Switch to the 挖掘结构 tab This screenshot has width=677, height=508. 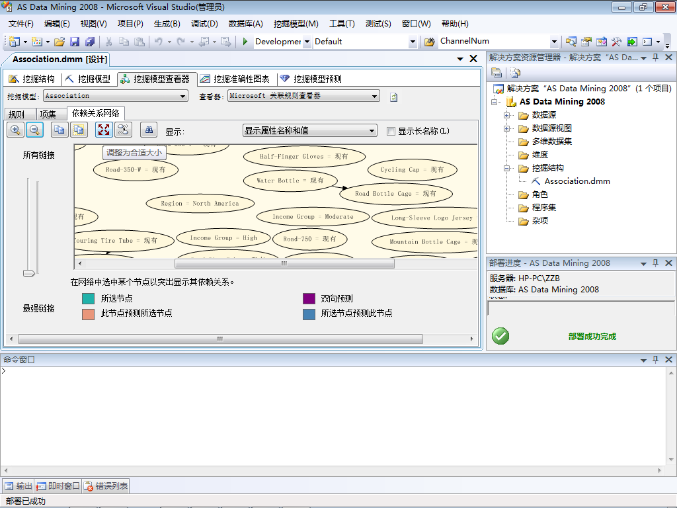tap(32, 79)
